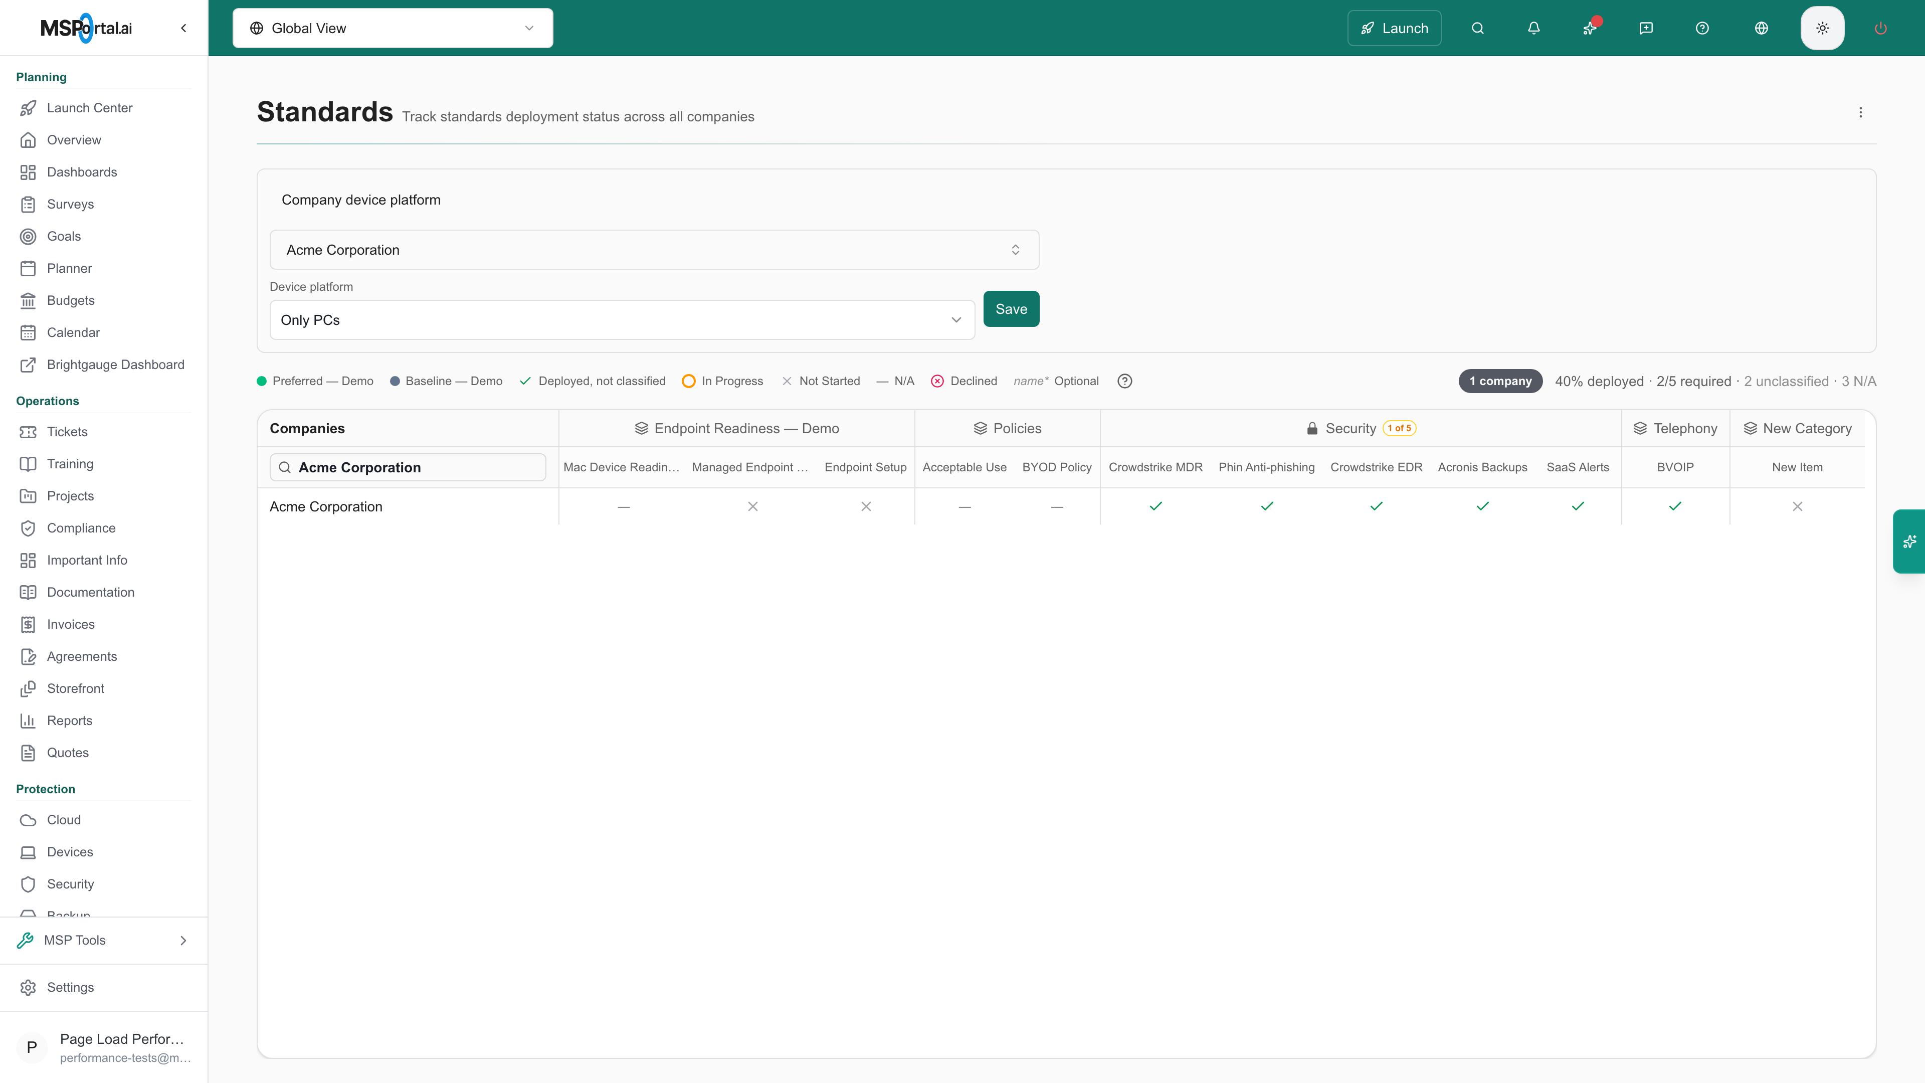Click the Phin Anti-phishing column header
1925x1083 pixels.
pyautogui.click(x=1267, y=467)
